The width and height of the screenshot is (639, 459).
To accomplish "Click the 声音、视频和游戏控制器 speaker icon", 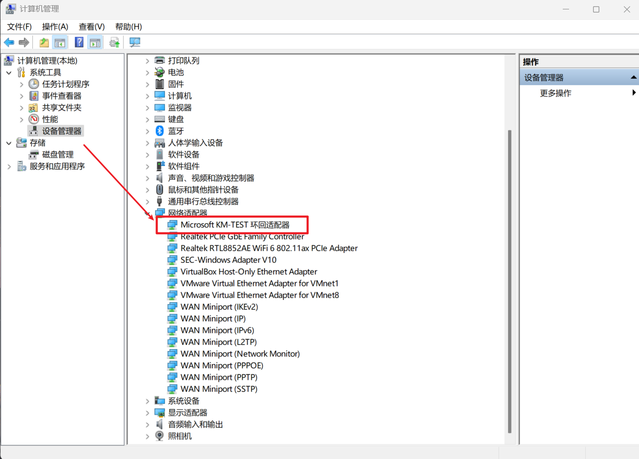I will pyautogui.click(x=160, y=178).
